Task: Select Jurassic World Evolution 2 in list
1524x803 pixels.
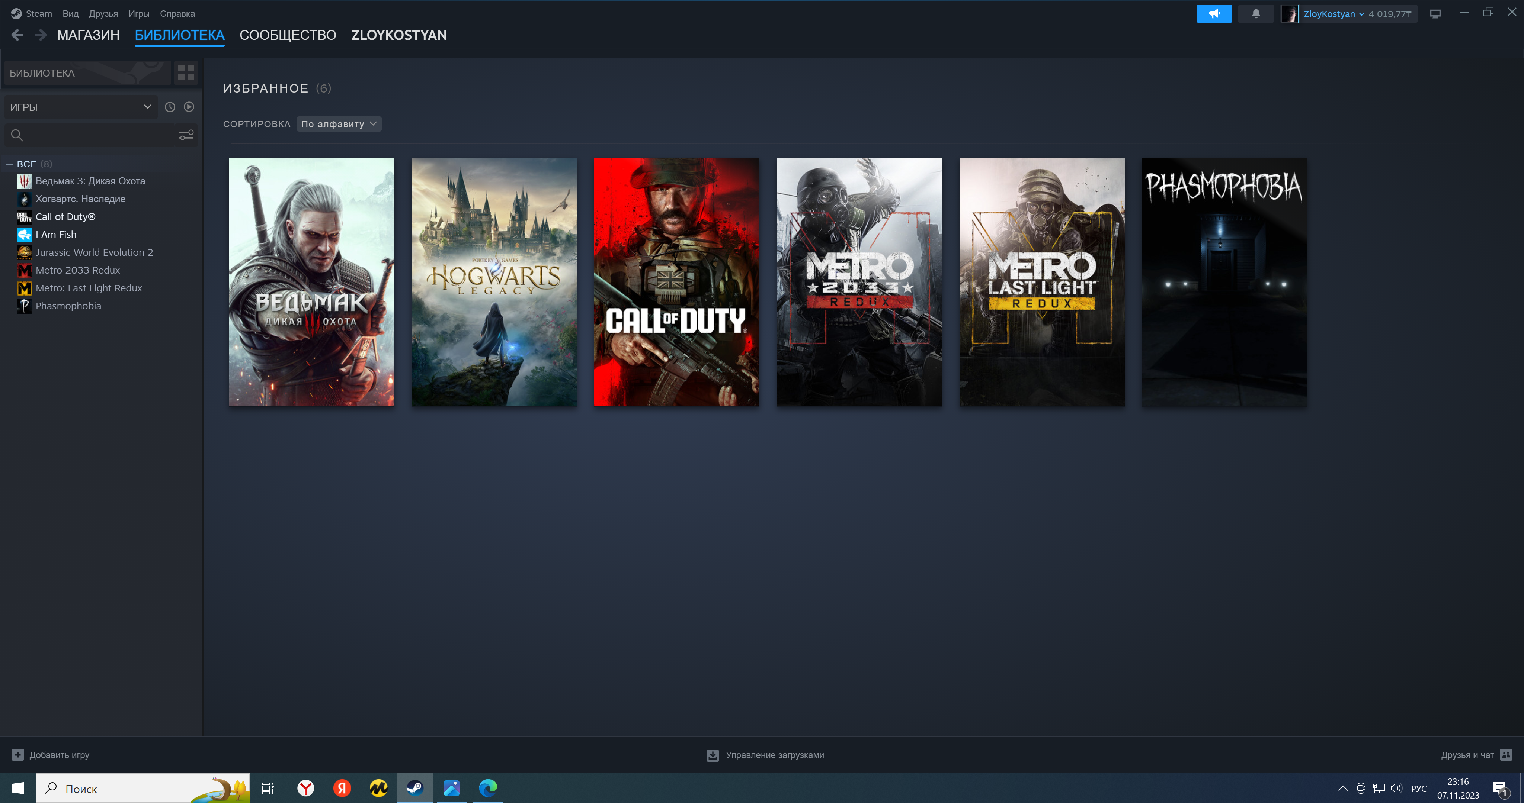Action: [x=94, y=252]
